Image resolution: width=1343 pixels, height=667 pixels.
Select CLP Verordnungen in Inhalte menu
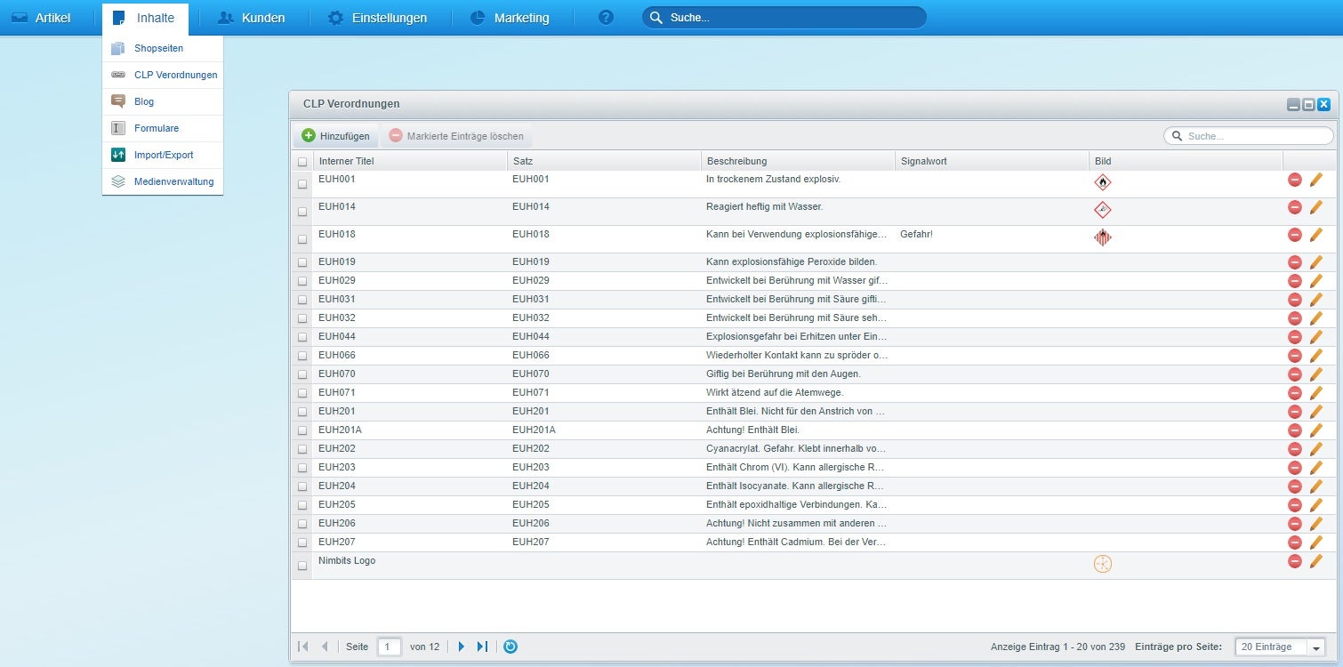(163, 76)
